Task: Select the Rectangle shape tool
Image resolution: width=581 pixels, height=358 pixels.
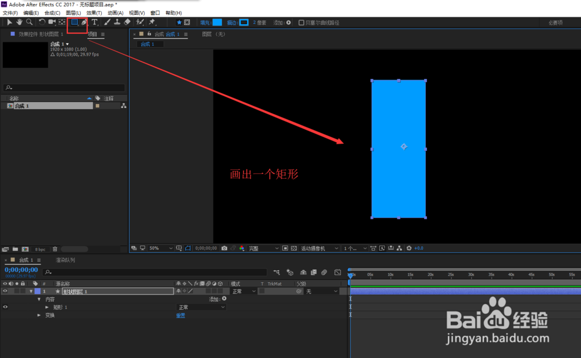Action: click(x=74, y=22)
